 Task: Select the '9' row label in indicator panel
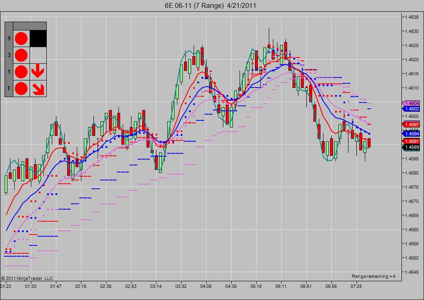(9, 39)
